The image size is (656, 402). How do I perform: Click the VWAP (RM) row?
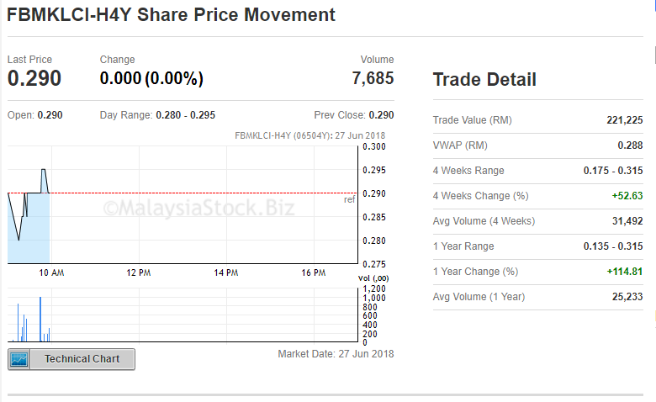click(x=537, y=145)
